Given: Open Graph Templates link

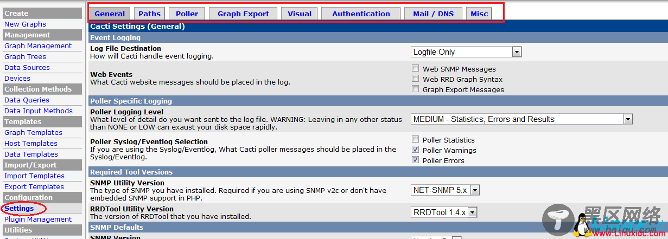Looking at the screenshot, I should (33, 132).
